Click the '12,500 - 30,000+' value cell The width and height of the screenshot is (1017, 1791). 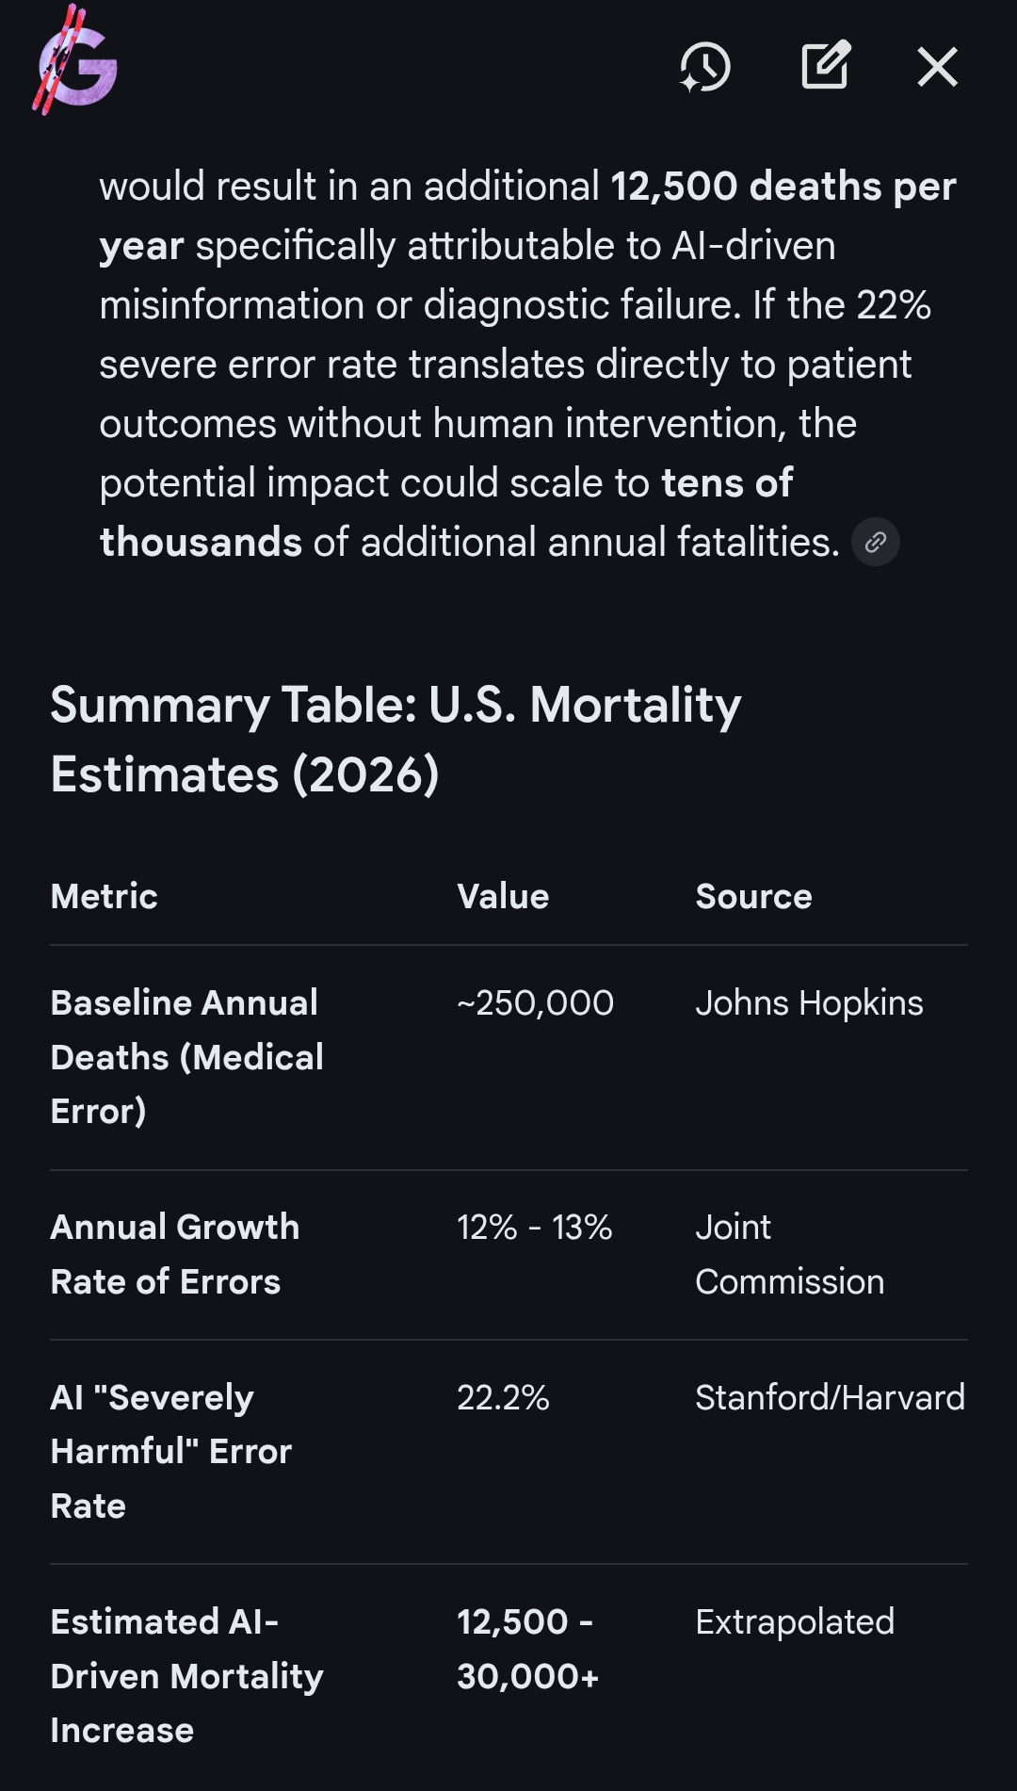pos(527,1649)
